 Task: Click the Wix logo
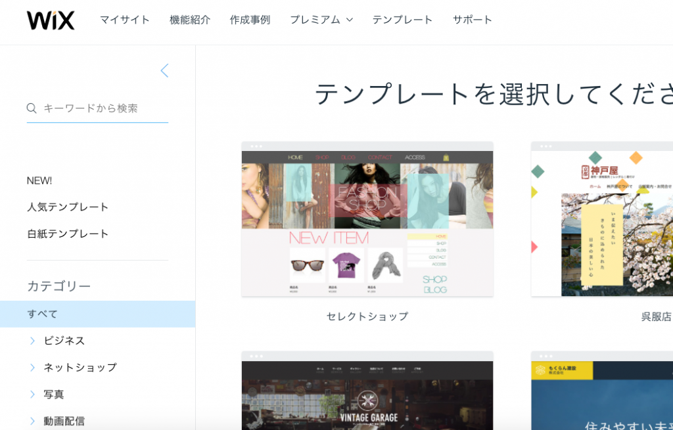(51, 20)
